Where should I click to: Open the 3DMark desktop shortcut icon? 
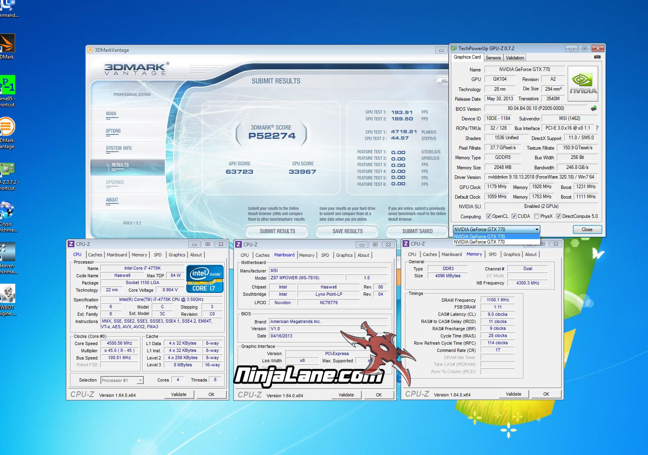pyautogui.click(x=7, y=43)
